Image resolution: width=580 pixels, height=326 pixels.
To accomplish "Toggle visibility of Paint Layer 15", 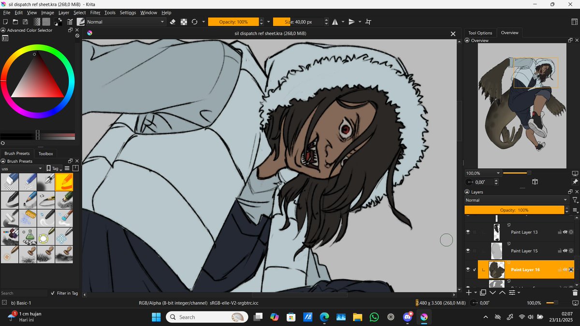I will [467, 251].
